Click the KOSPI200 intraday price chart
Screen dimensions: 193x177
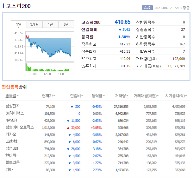[x=50, y=46]
